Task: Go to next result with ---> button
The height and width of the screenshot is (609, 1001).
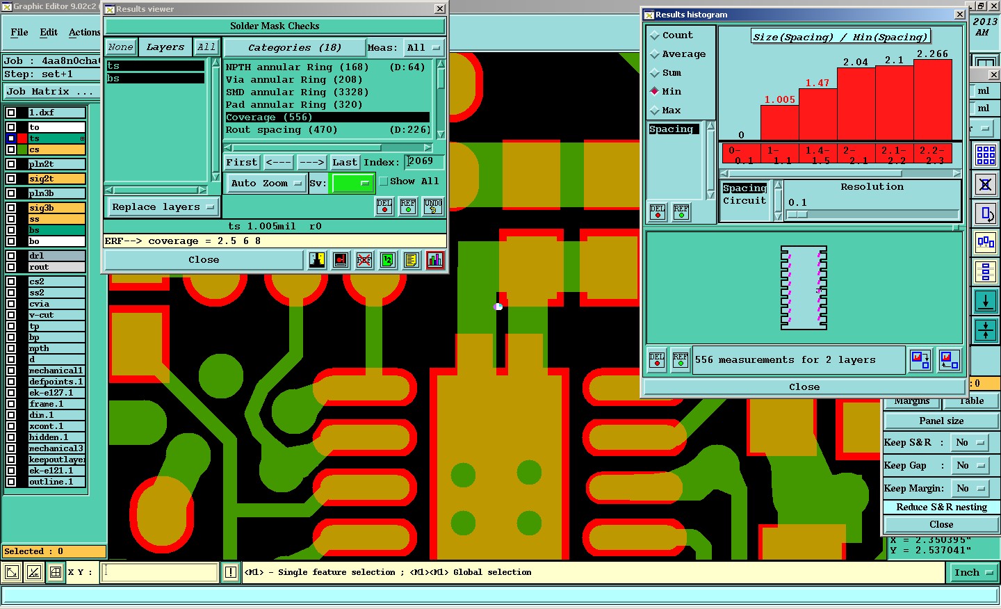Action: 311,162
